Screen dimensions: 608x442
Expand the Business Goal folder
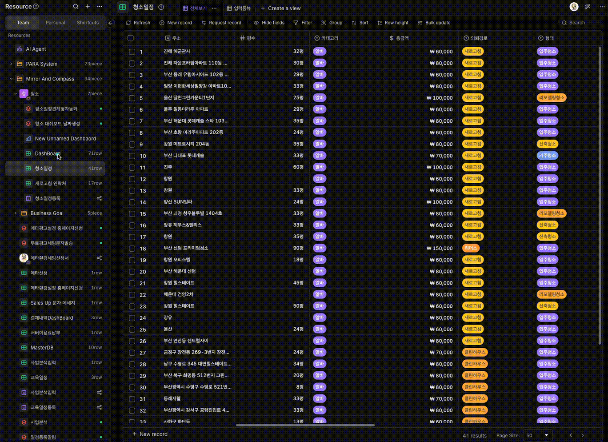click(x=16, y=213)
